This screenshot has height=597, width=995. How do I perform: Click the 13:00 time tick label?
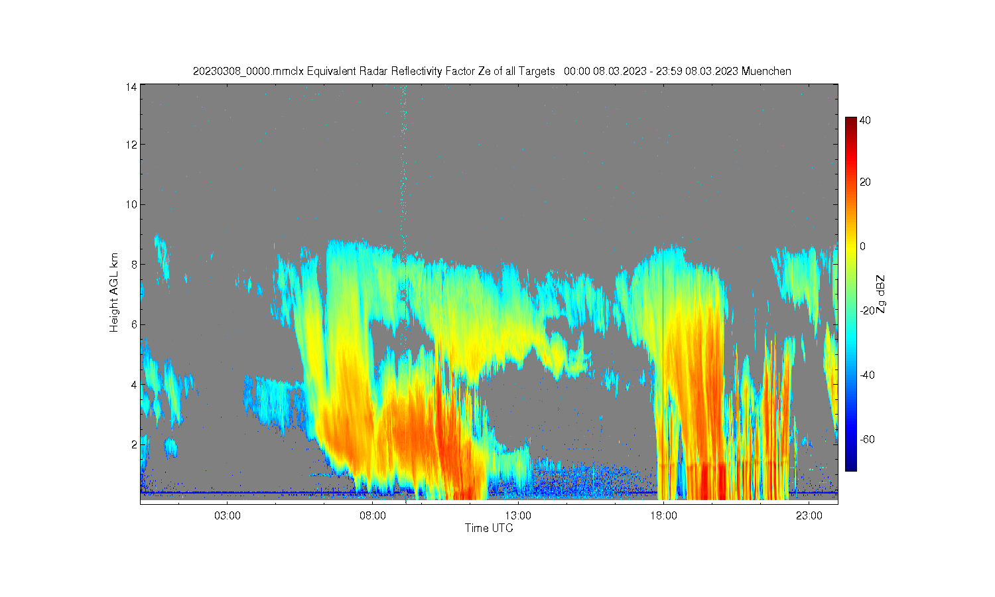pos(518,515)
